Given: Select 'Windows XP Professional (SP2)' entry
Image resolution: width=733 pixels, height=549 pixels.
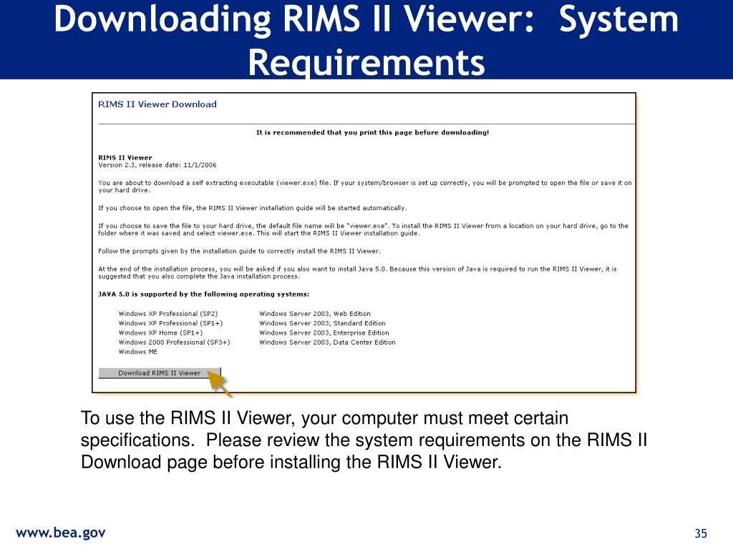Looking at the screenshot, I should tap(168, 314).
